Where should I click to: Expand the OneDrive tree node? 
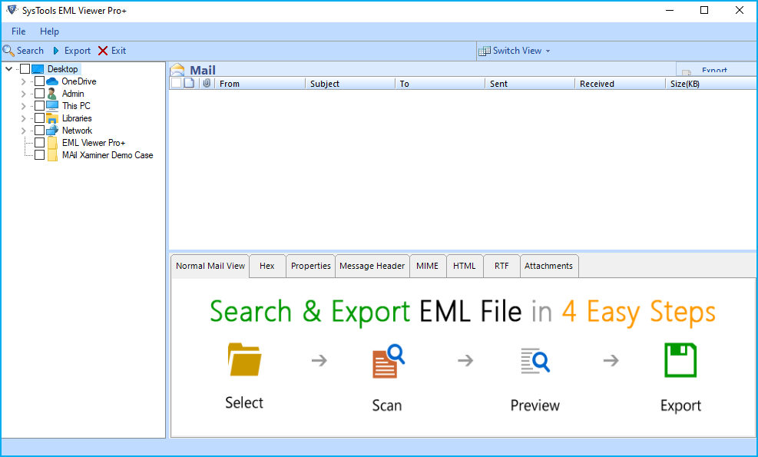point(23,81)
